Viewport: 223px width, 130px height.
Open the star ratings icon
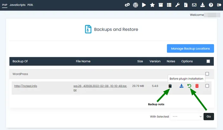[152, 5]
